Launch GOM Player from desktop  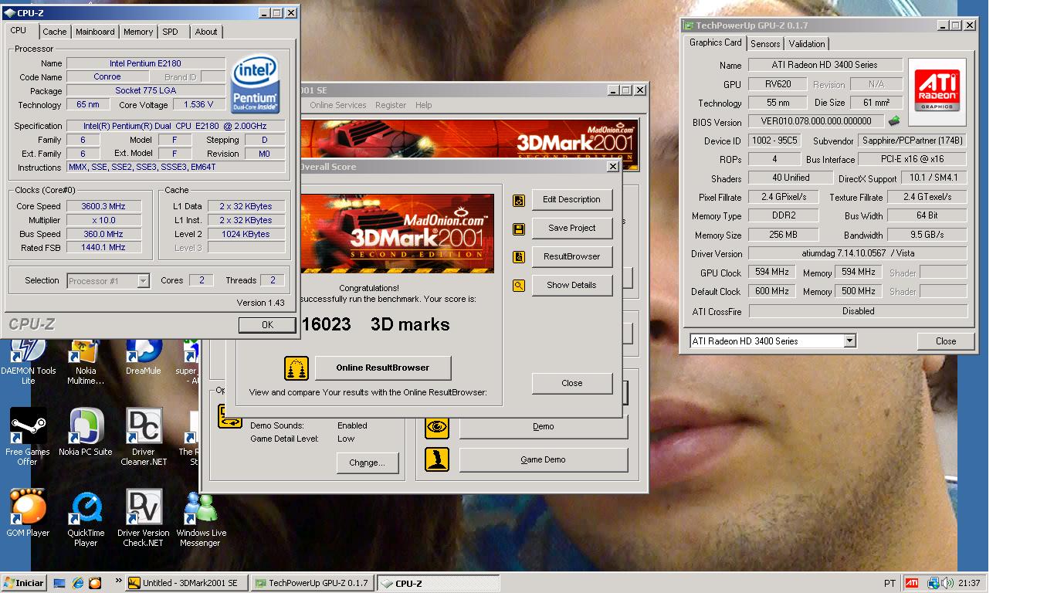(x=28, y=513)
